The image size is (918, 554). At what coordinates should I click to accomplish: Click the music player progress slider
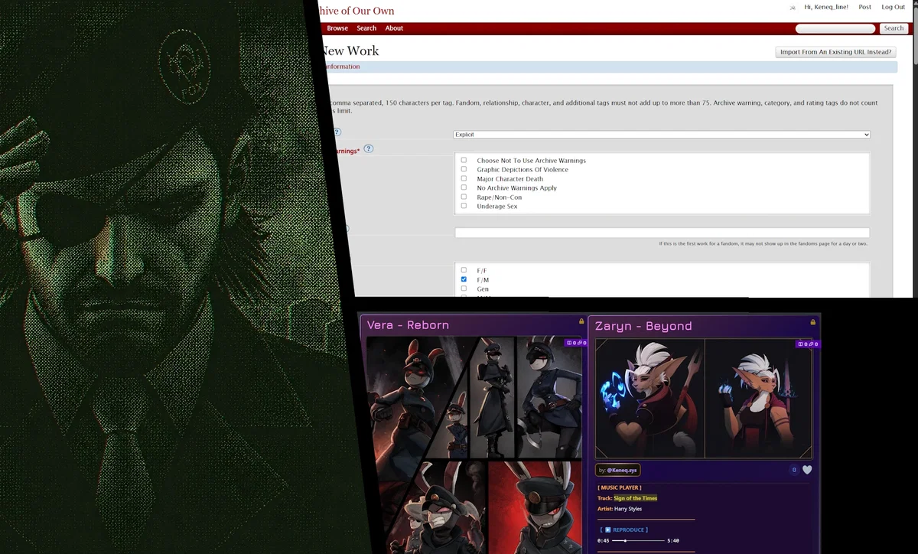[x=637, y=541]
